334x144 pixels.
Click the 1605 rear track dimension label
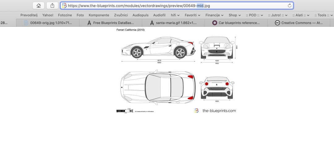(217, 101)
